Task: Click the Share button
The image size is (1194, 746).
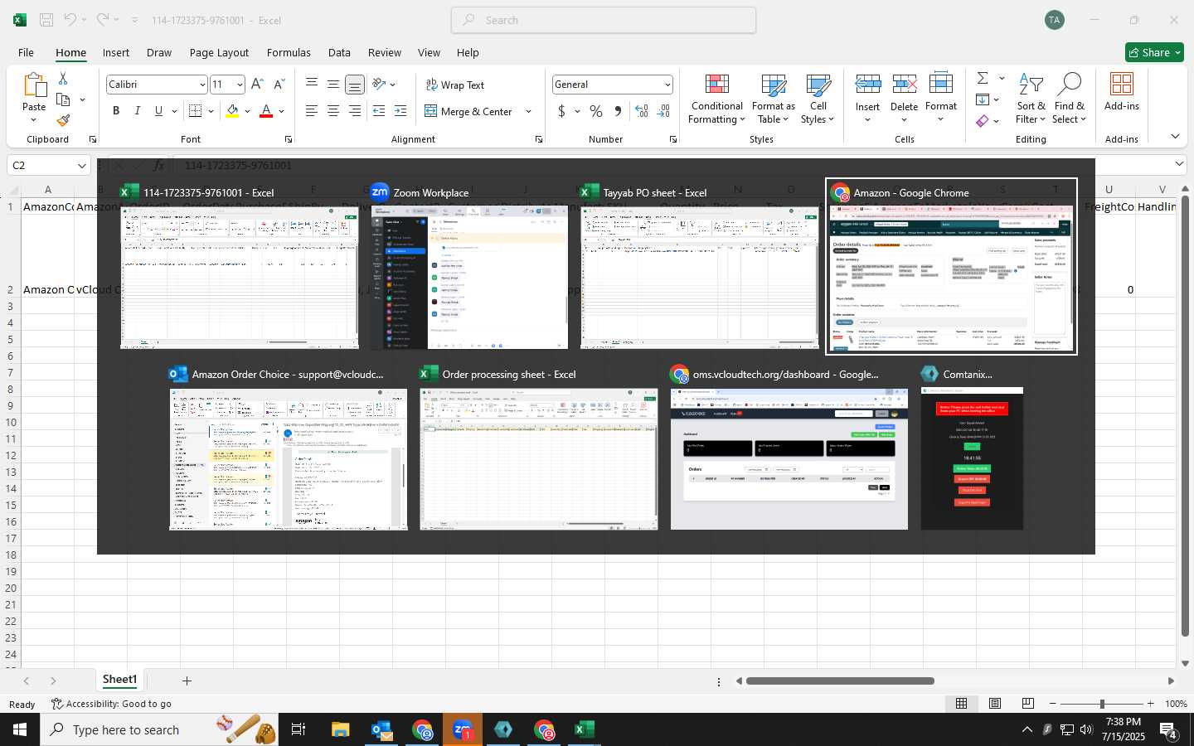Action: [x=1154, y=52]
